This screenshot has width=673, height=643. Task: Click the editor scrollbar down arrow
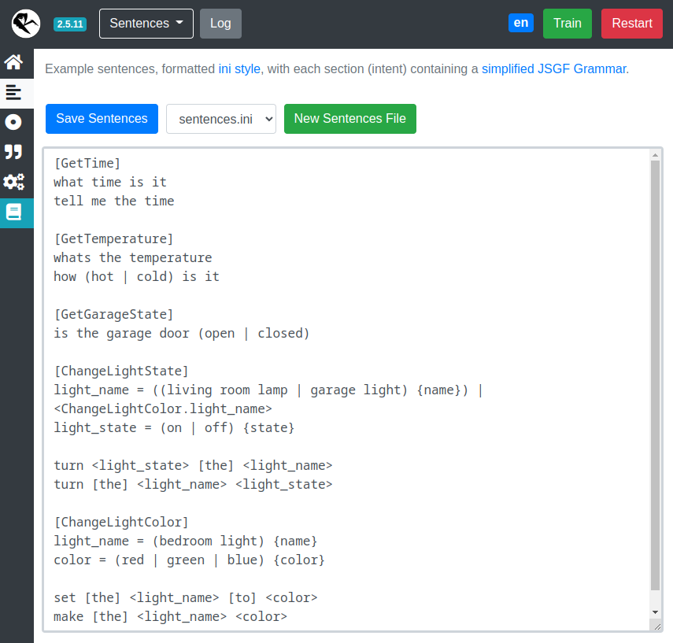[x=655, y=612]
